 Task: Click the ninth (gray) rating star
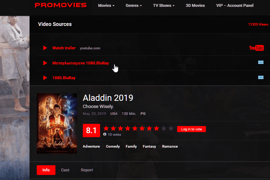(x=164, y=128)
